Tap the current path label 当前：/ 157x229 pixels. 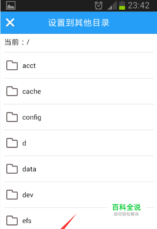tap(17, 42)
